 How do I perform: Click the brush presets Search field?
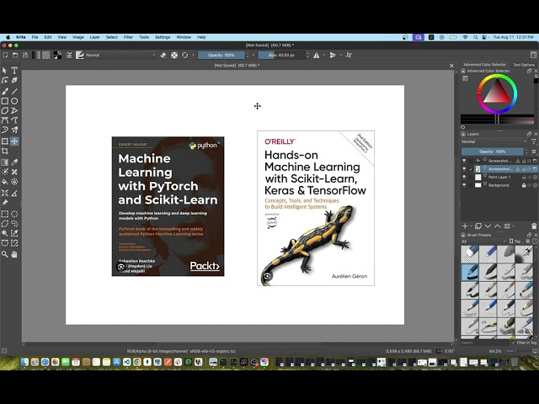[485, 343]
